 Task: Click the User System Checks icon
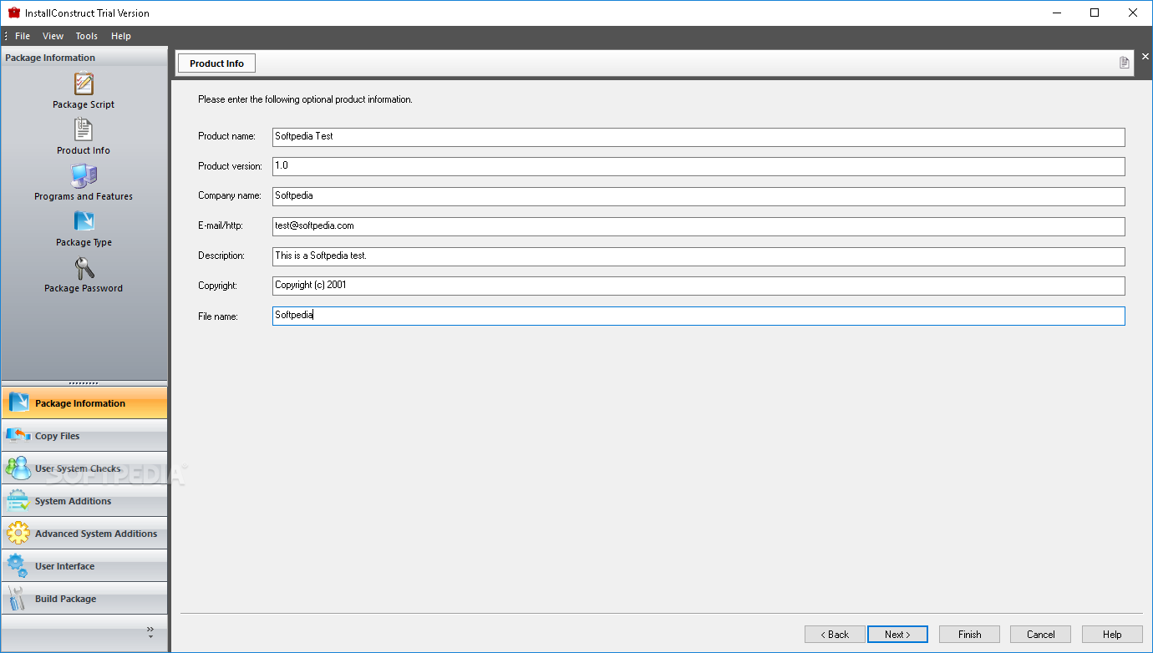pyautogui.click(x=18, y=468)
